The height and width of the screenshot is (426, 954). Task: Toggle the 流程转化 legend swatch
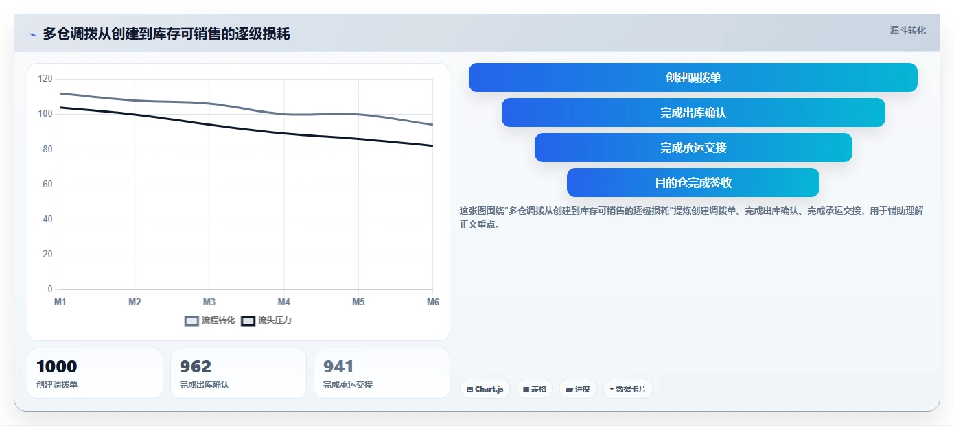(192, 321)
